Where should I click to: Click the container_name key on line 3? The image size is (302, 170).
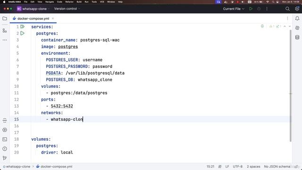[58, 40]
